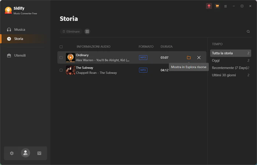
Task: Check the box for Ordinary track
Action: 61,58
